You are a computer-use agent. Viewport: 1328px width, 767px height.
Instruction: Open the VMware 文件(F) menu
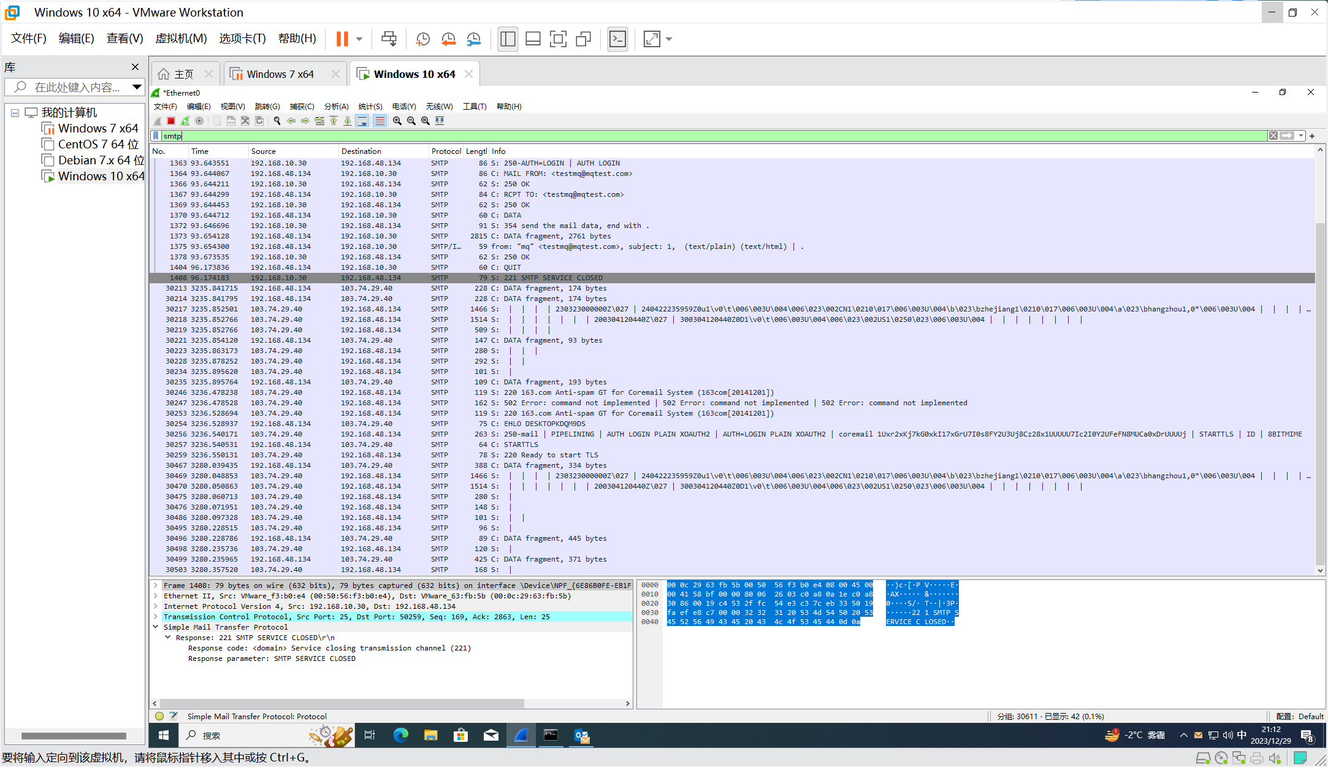[x=29, y=39]
